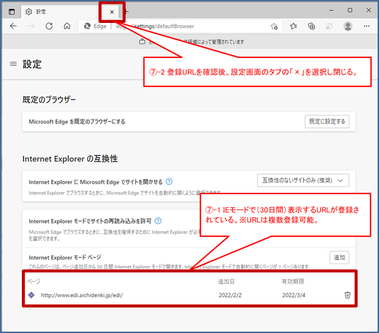The width and height of the screenshot is (379, 333).
Task: Click the 既定に設定する button
Action: pyautogui.click(x=327, y=121)
